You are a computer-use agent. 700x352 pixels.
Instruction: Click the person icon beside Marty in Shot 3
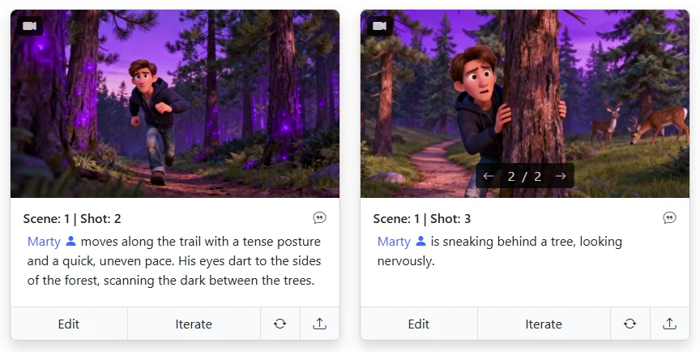click(x=420, y=241)
